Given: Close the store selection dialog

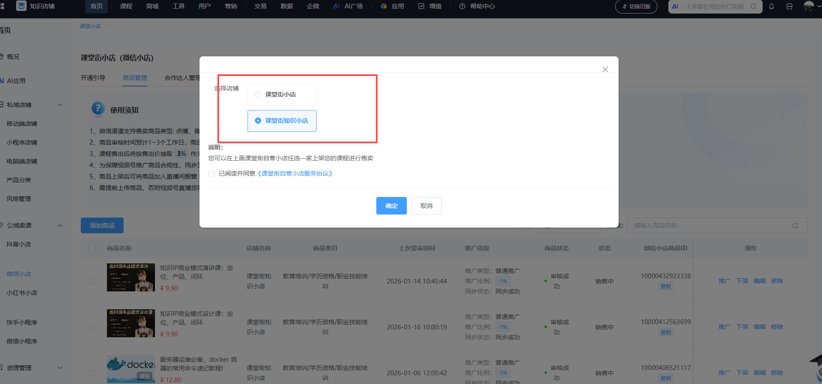Looking at the screenshot, I should pos(605,69).
